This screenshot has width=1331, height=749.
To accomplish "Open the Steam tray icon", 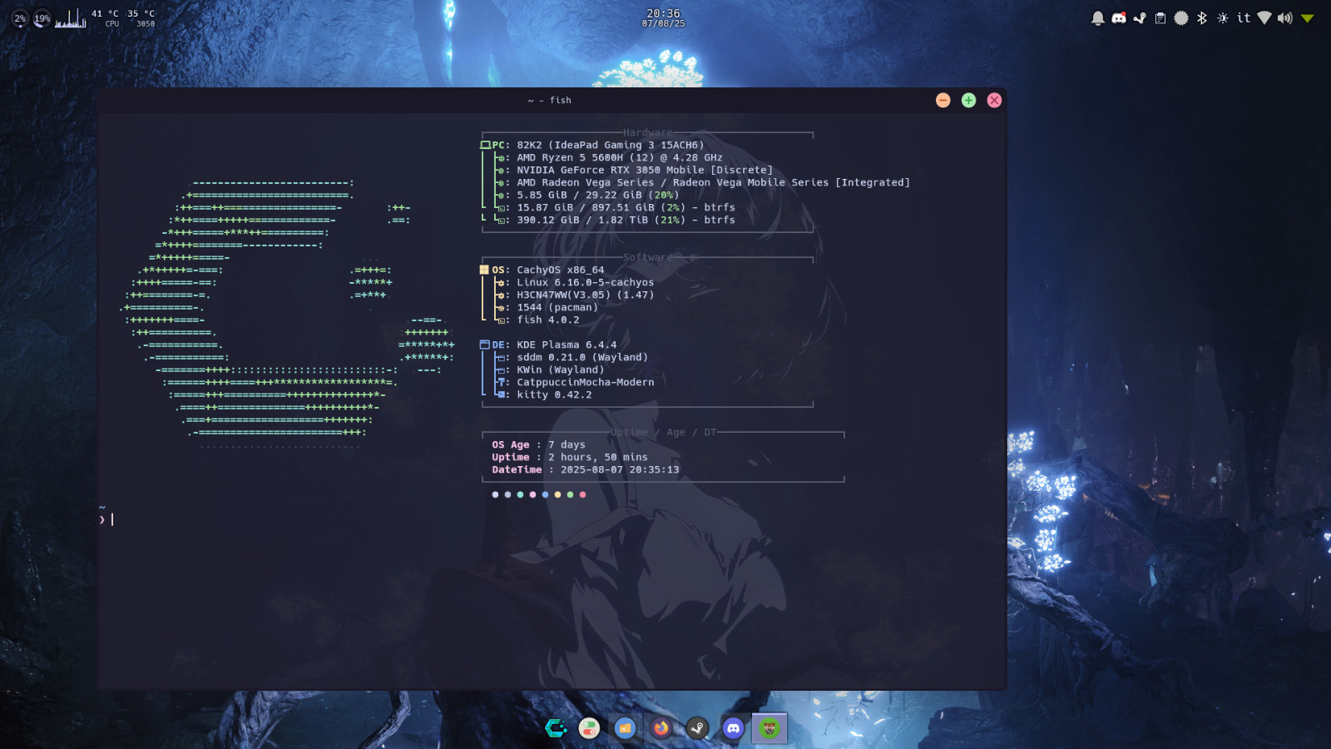I will point(1140,18).
